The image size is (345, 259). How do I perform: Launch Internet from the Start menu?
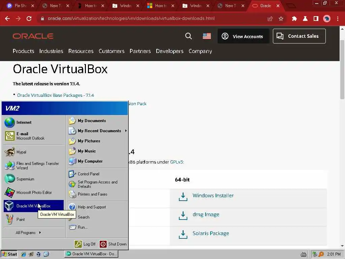click(33, 122)
